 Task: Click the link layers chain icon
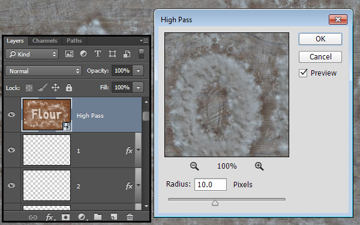click(x=33, y=217)
